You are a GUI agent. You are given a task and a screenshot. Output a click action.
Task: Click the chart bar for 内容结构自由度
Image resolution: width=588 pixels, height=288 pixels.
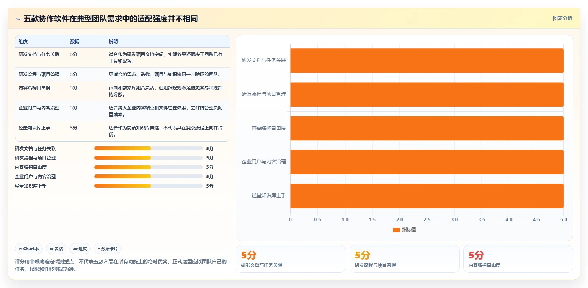[427, 128]
